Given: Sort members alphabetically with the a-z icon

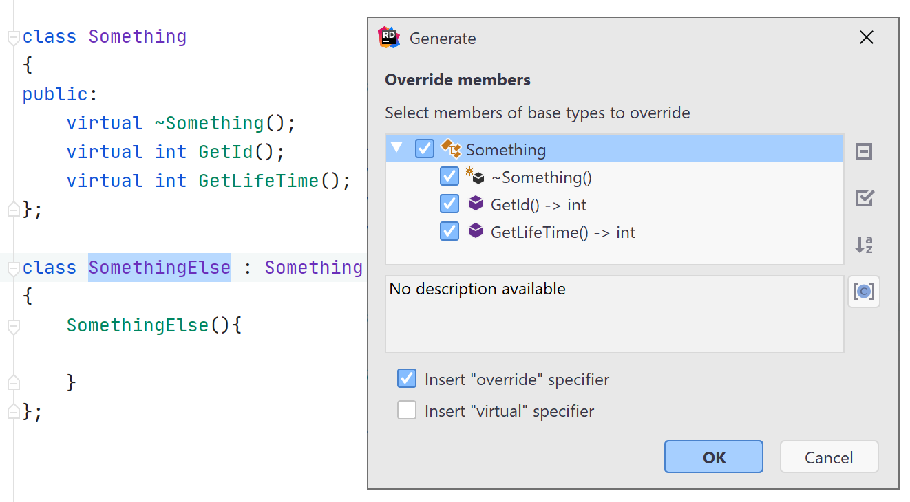Looking at the screenshot, I should (x=864, y=245).
